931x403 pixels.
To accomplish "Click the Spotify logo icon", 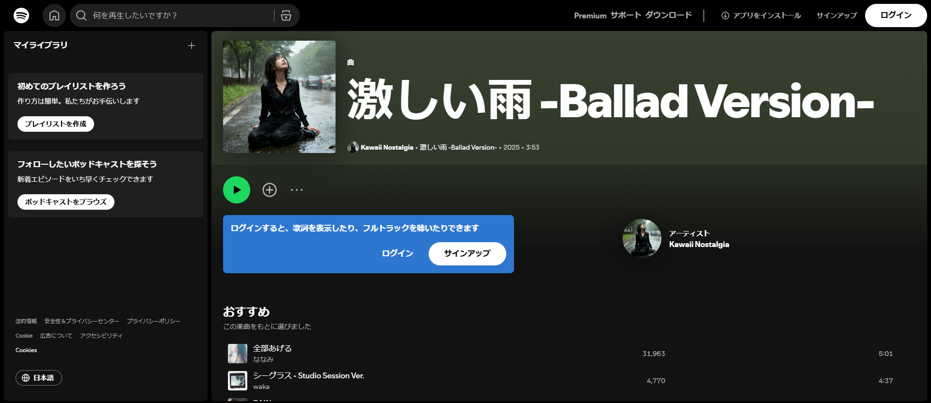I will pyautogui.click(x=21, y=15).
